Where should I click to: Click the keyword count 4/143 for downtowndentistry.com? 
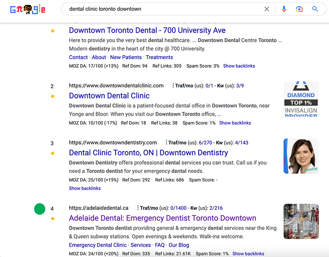pyautogui.click(x=241, y=142)
